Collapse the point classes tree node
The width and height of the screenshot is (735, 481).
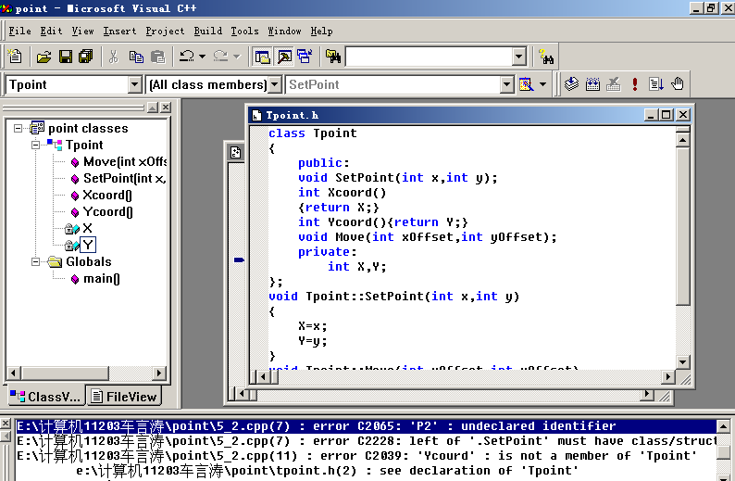pyautogui.click(x=18, y=128)
